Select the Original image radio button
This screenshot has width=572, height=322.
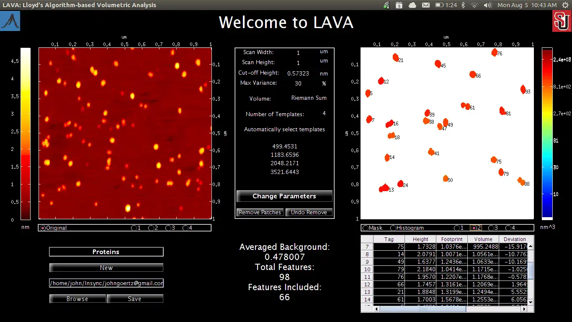(43, 228)
